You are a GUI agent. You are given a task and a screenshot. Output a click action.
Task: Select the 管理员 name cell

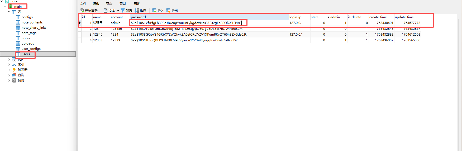point(101,23)
